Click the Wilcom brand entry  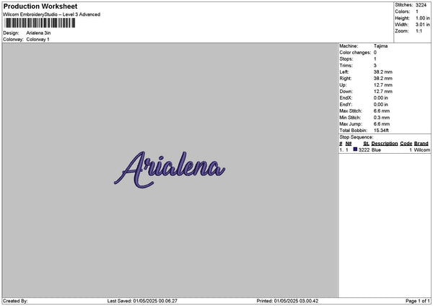(x=422, y=150)
